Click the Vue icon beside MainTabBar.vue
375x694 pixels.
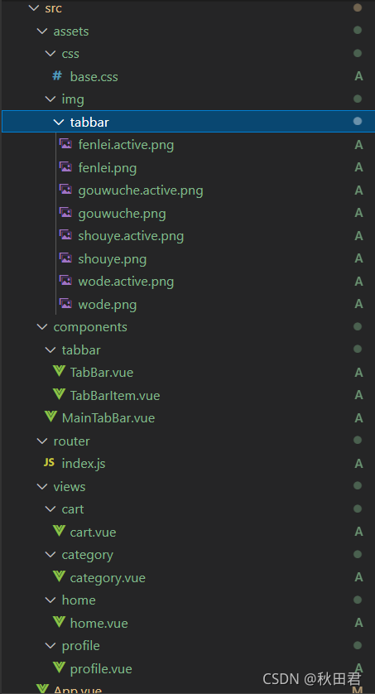pyautogui.click(x=50, y=417)
